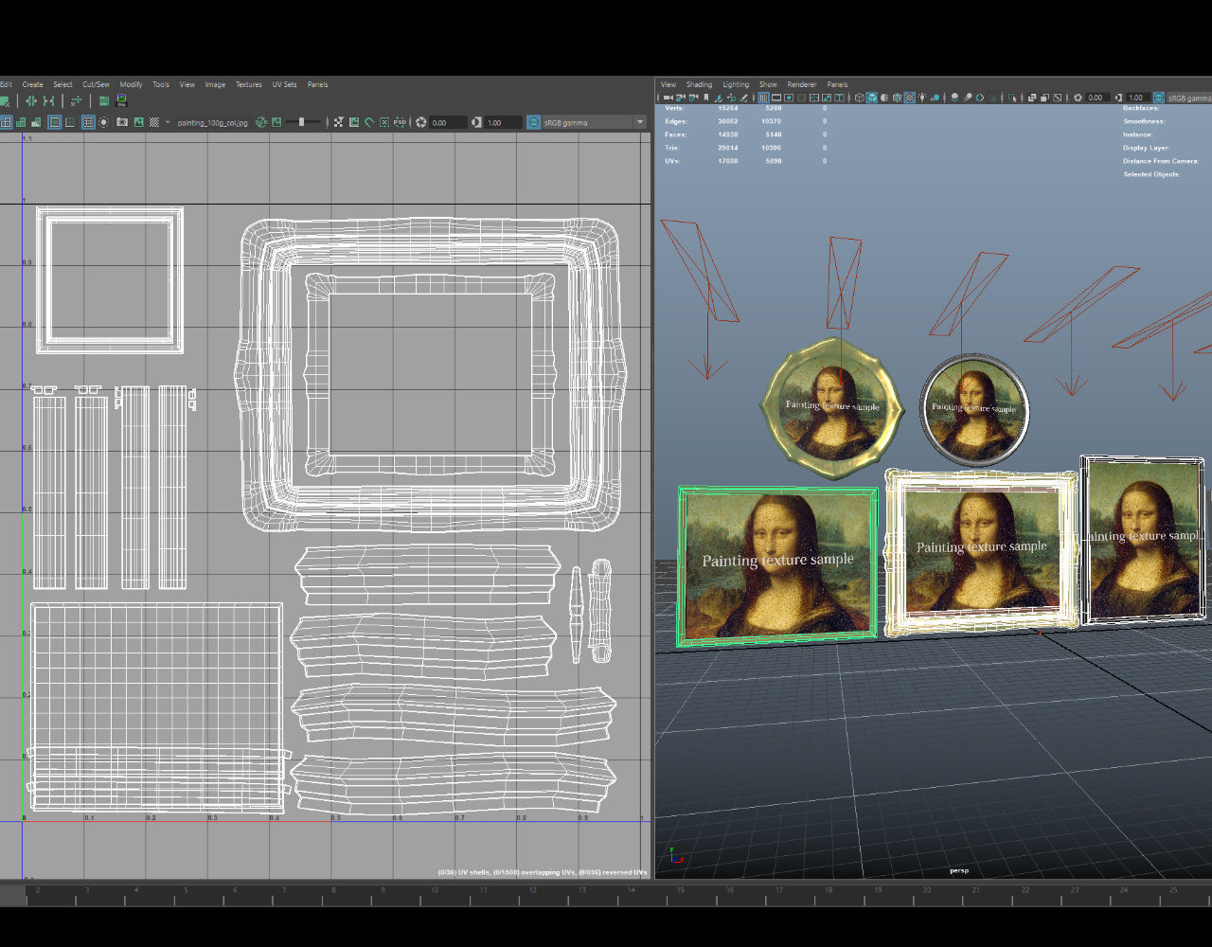Viewport: 1212px width, 947px height.
Task: Click the UV Editor exposure field 0.00
Action: tap(448, 122)
